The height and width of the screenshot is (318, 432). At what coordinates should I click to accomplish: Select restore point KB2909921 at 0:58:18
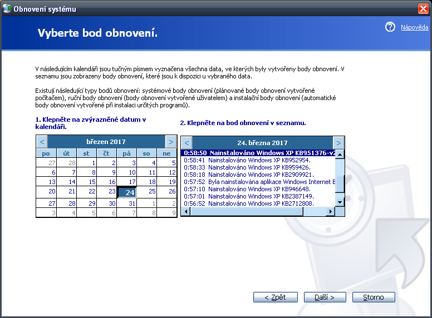click(x=258, y=175)
